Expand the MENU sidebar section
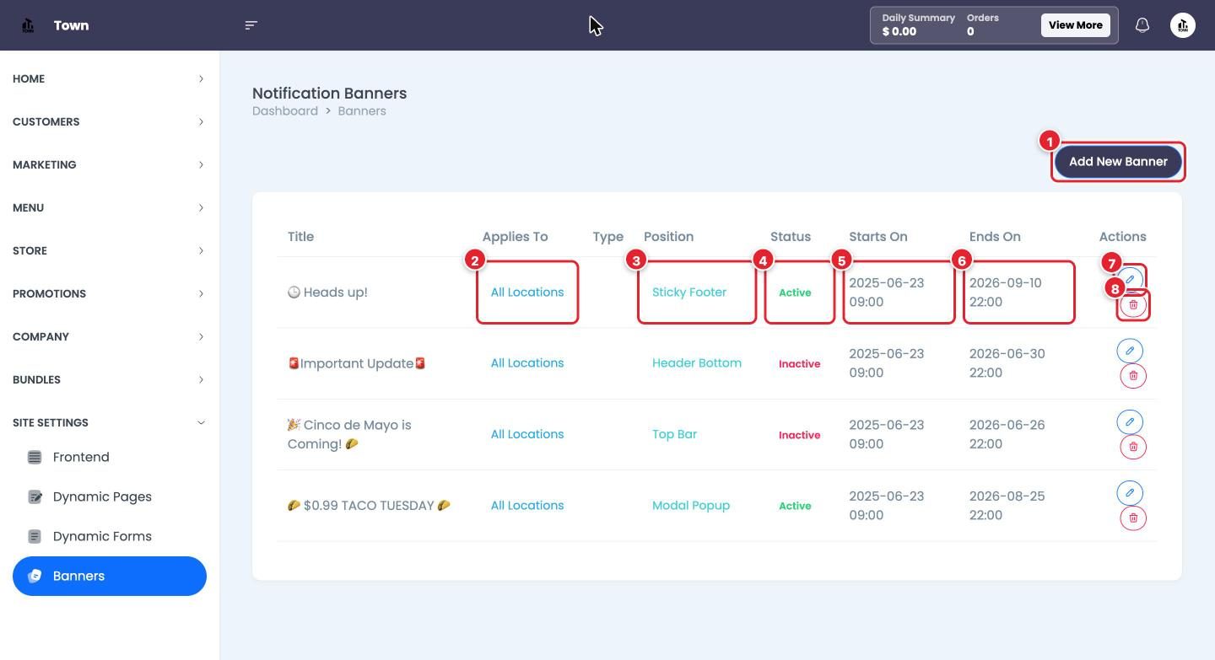The width and height of the screenshot is (1215, 660). click(110, 207)
